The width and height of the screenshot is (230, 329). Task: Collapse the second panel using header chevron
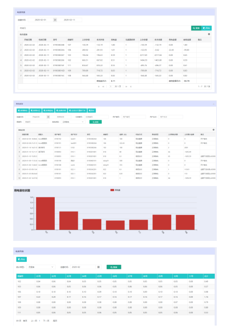pyautogui.click(x=213, y=104)
